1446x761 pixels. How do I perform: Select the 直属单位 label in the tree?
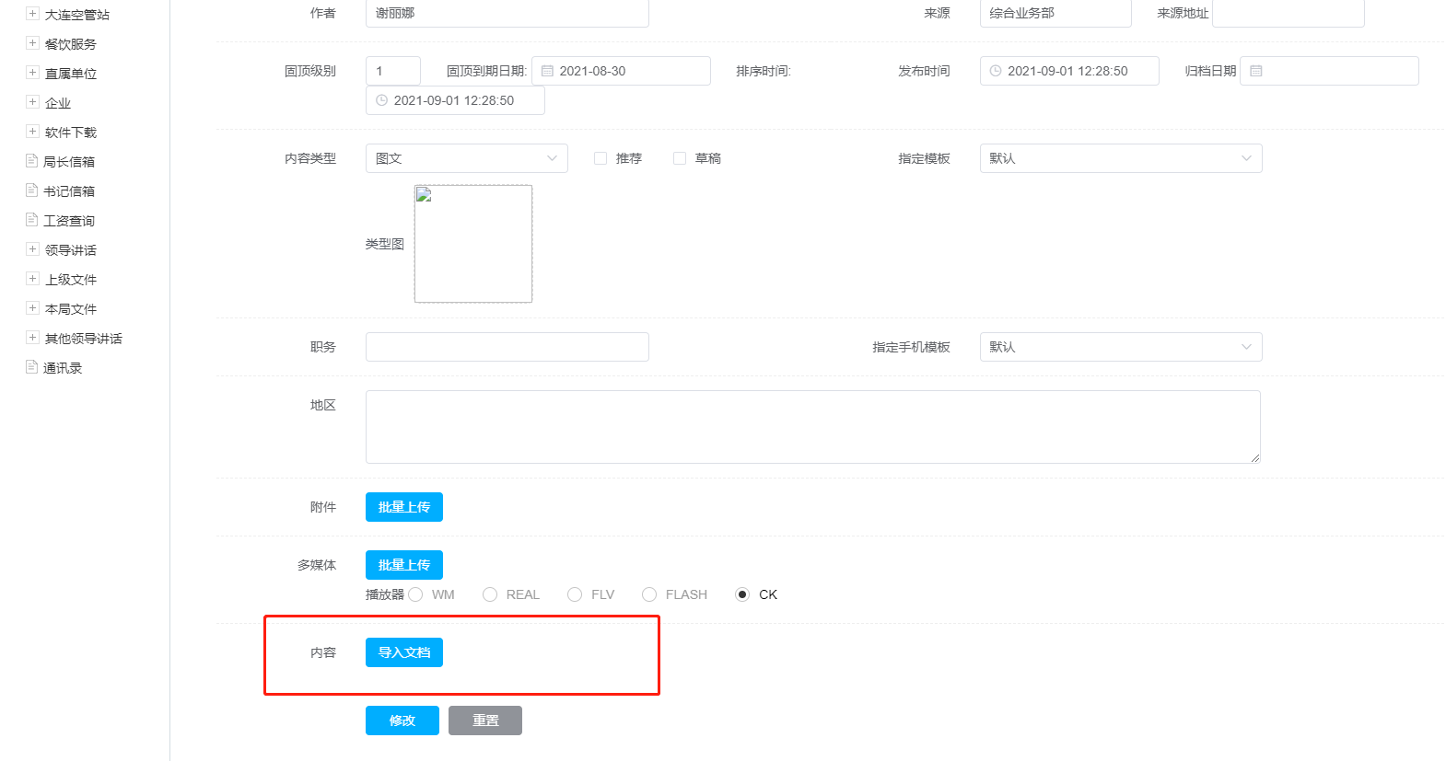pyautogui.click(x=71, y=74)
